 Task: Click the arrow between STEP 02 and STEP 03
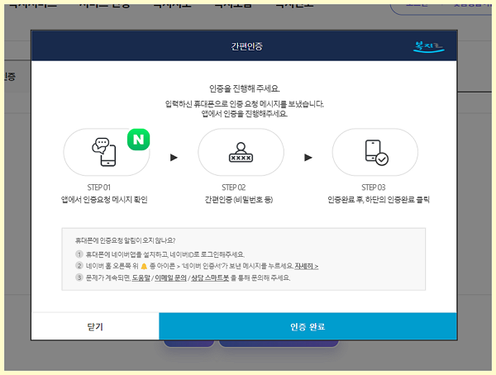[308, 158]
